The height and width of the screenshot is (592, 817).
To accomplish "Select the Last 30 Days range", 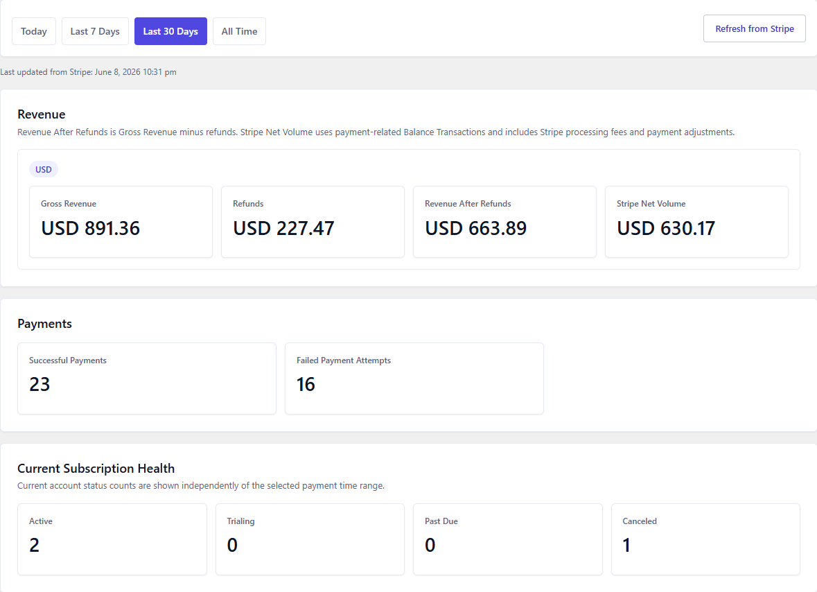I will click(x=170, y=31).
